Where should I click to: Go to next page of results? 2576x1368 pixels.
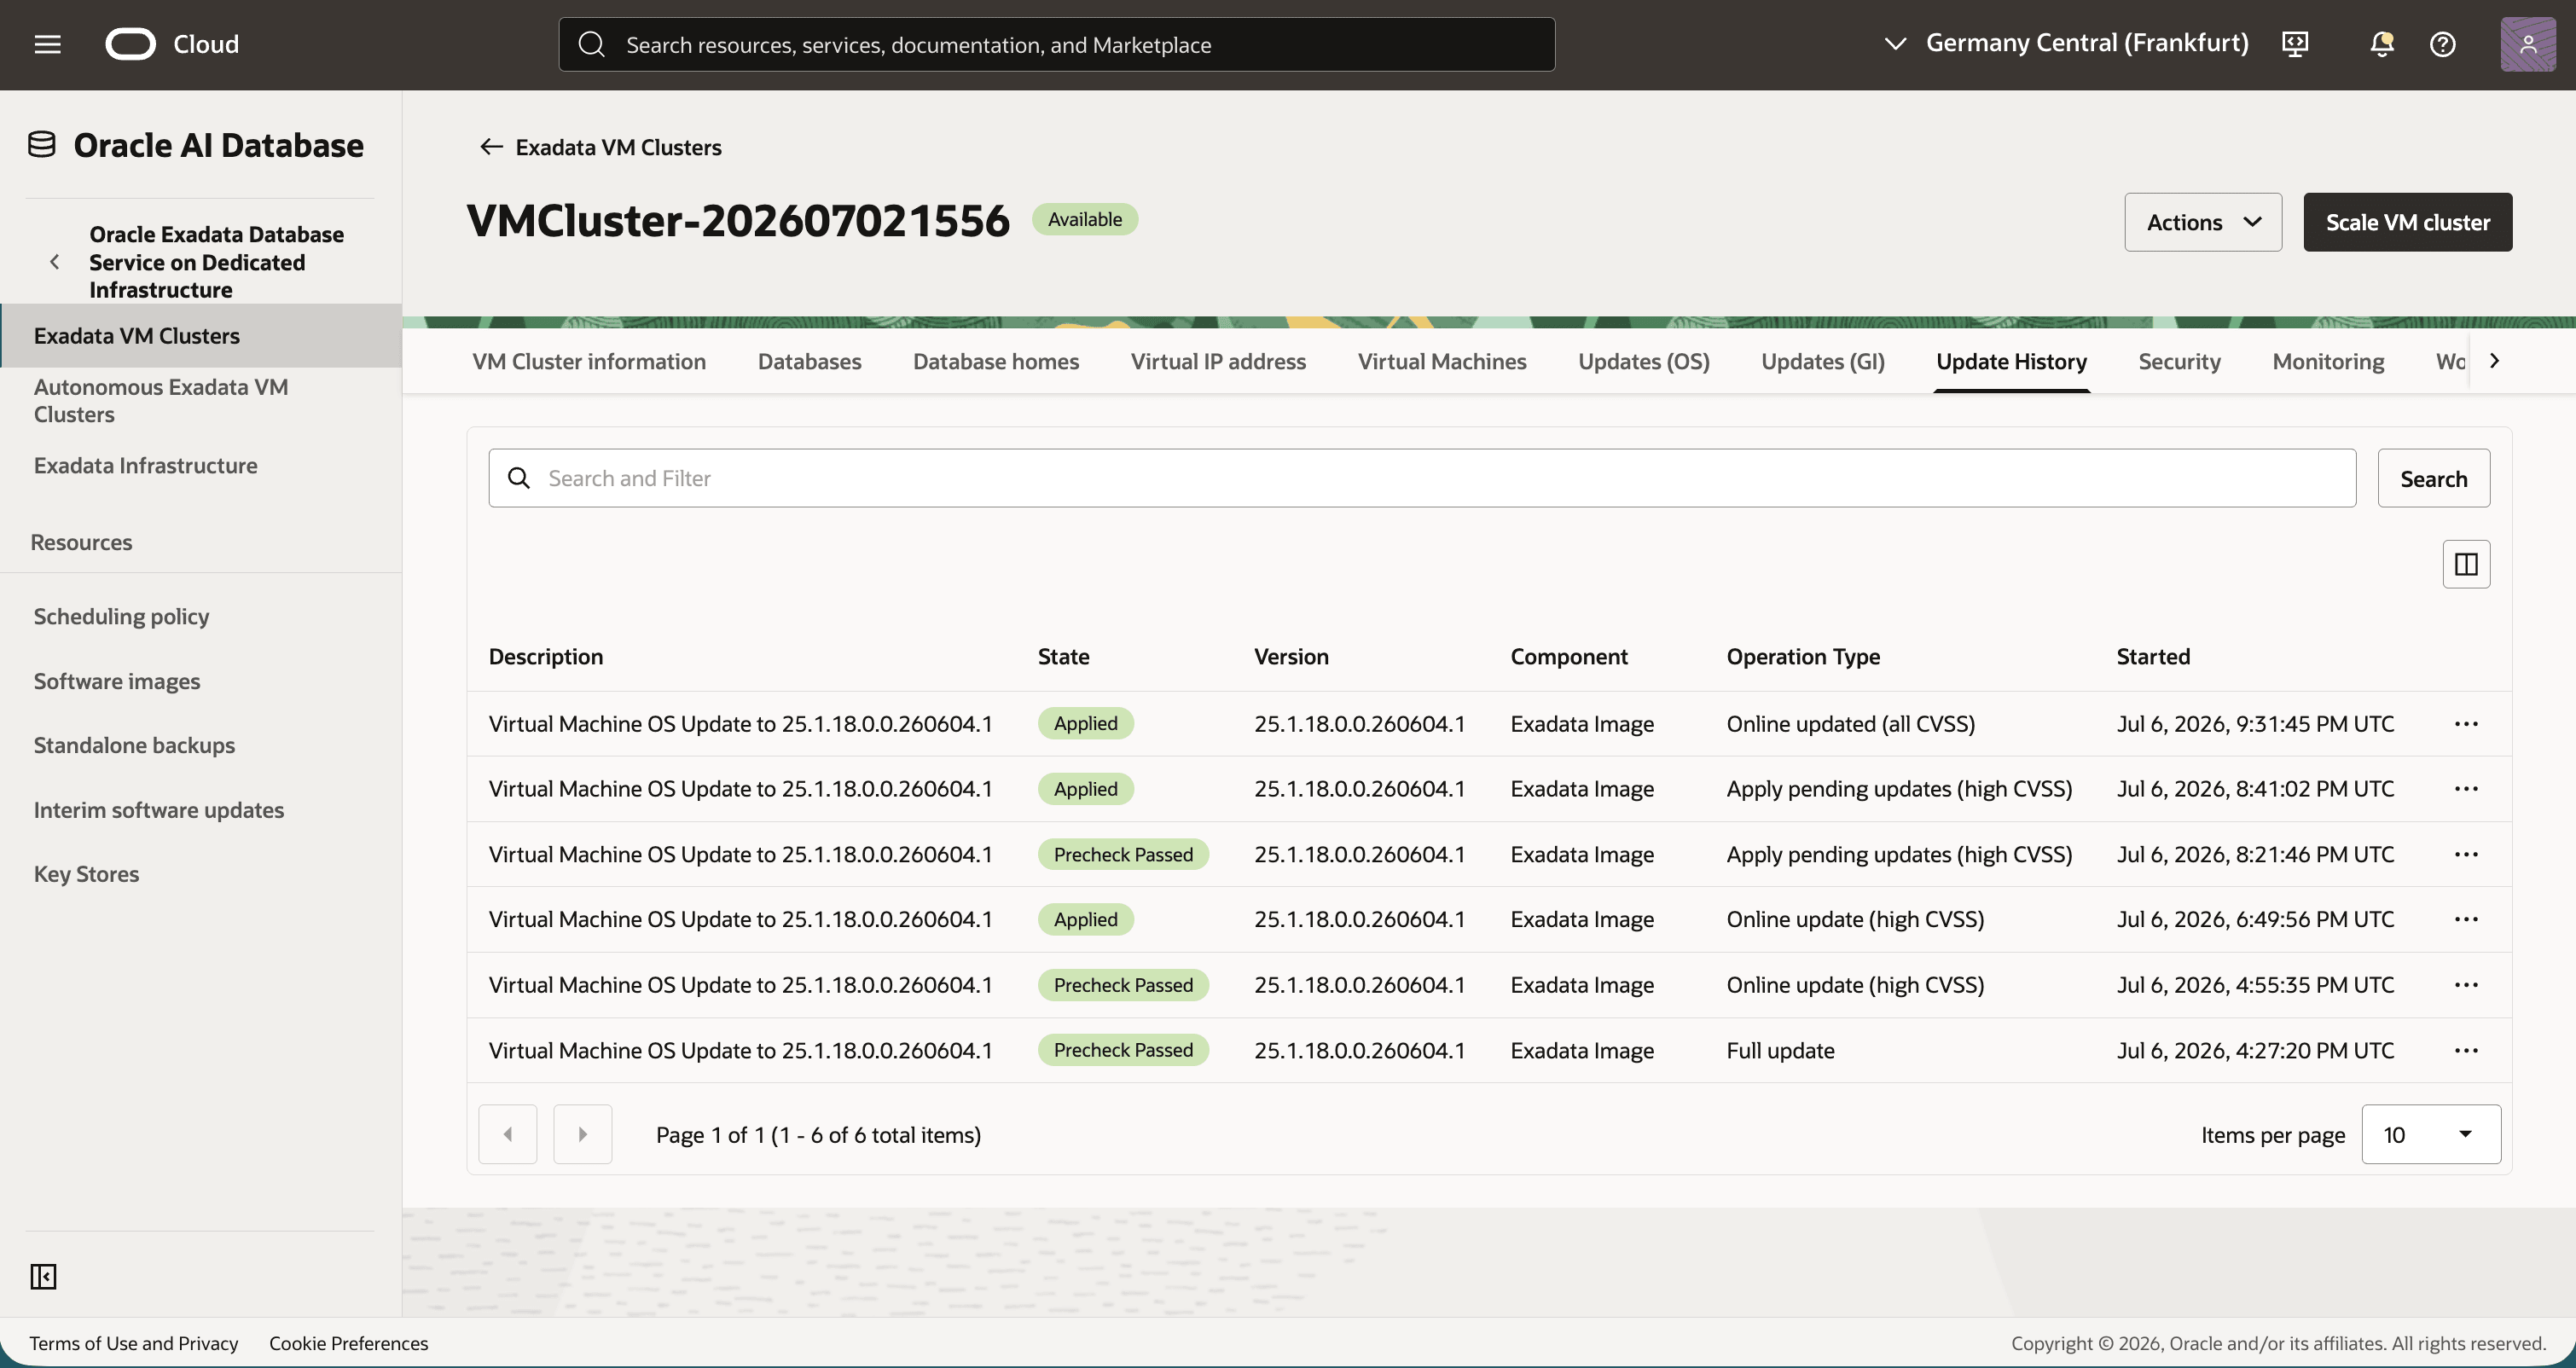[x=582, y=1134]
